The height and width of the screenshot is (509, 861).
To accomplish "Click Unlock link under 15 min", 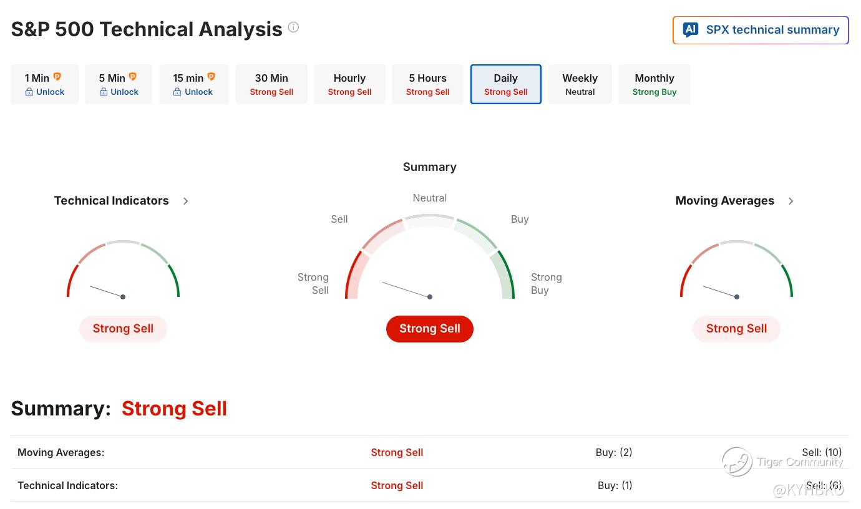I will coord(198,92).
